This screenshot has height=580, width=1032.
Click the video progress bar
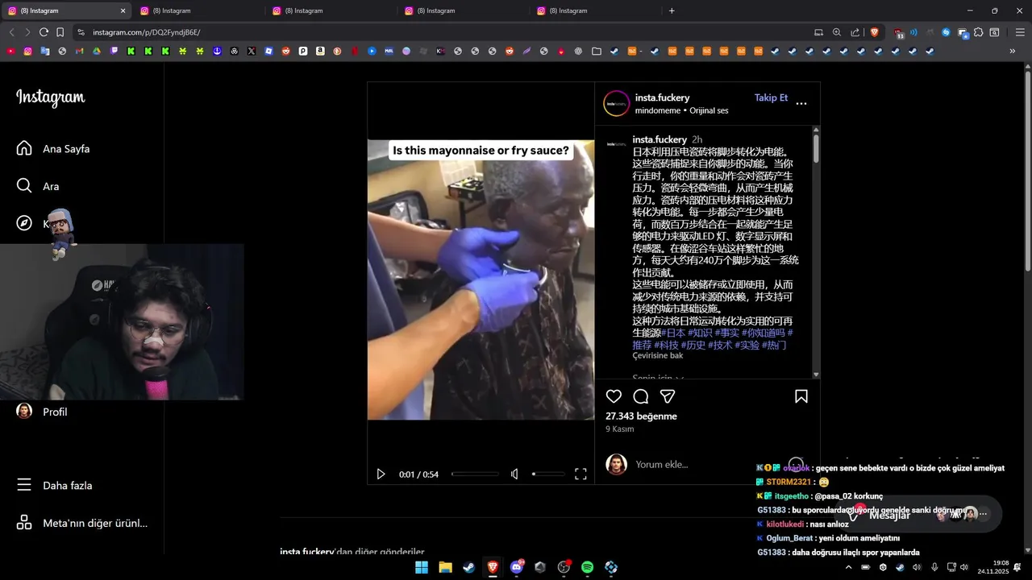coord(475,474)
